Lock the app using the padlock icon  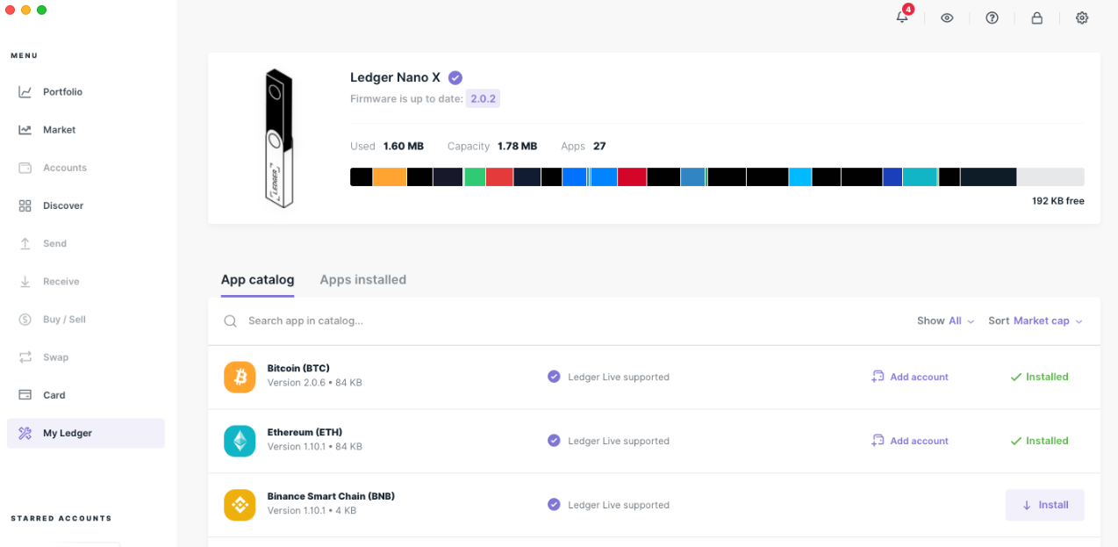(x=1036, y=18)
